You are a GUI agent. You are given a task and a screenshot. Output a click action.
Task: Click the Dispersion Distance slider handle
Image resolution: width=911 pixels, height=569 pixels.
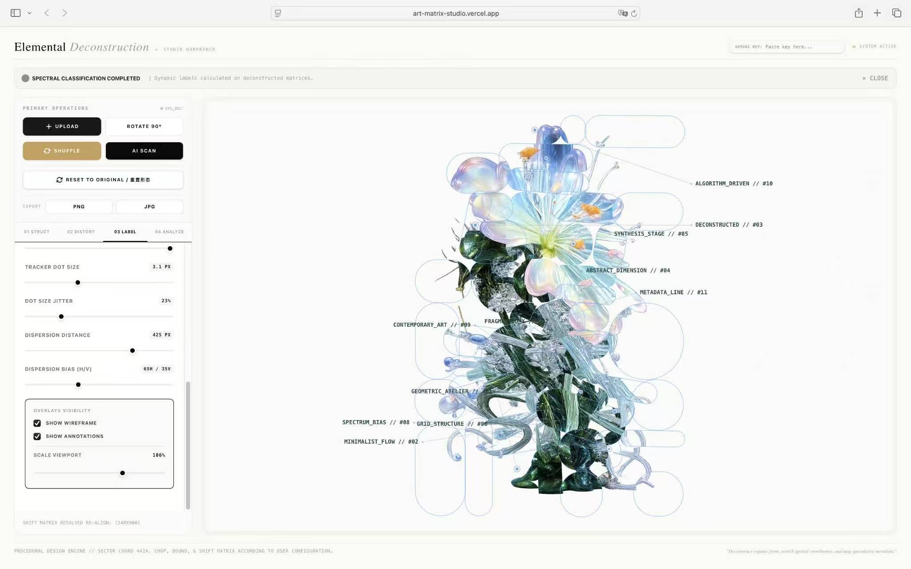click(x=133, y=351)
